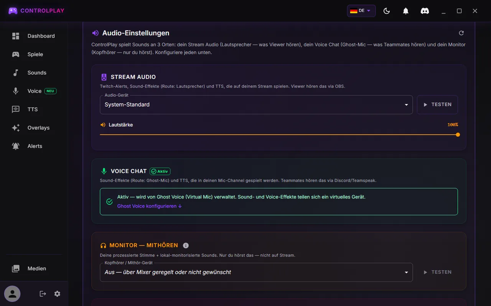The image size is (491, 306).
Task: Click the orange Lautstärke speaker icon
Action: (x=103, y=125)
